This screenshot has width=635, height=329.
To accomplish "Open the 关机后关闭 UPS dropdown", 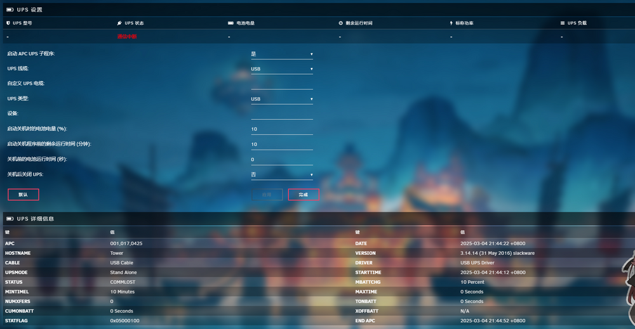I will coord(282,174).
